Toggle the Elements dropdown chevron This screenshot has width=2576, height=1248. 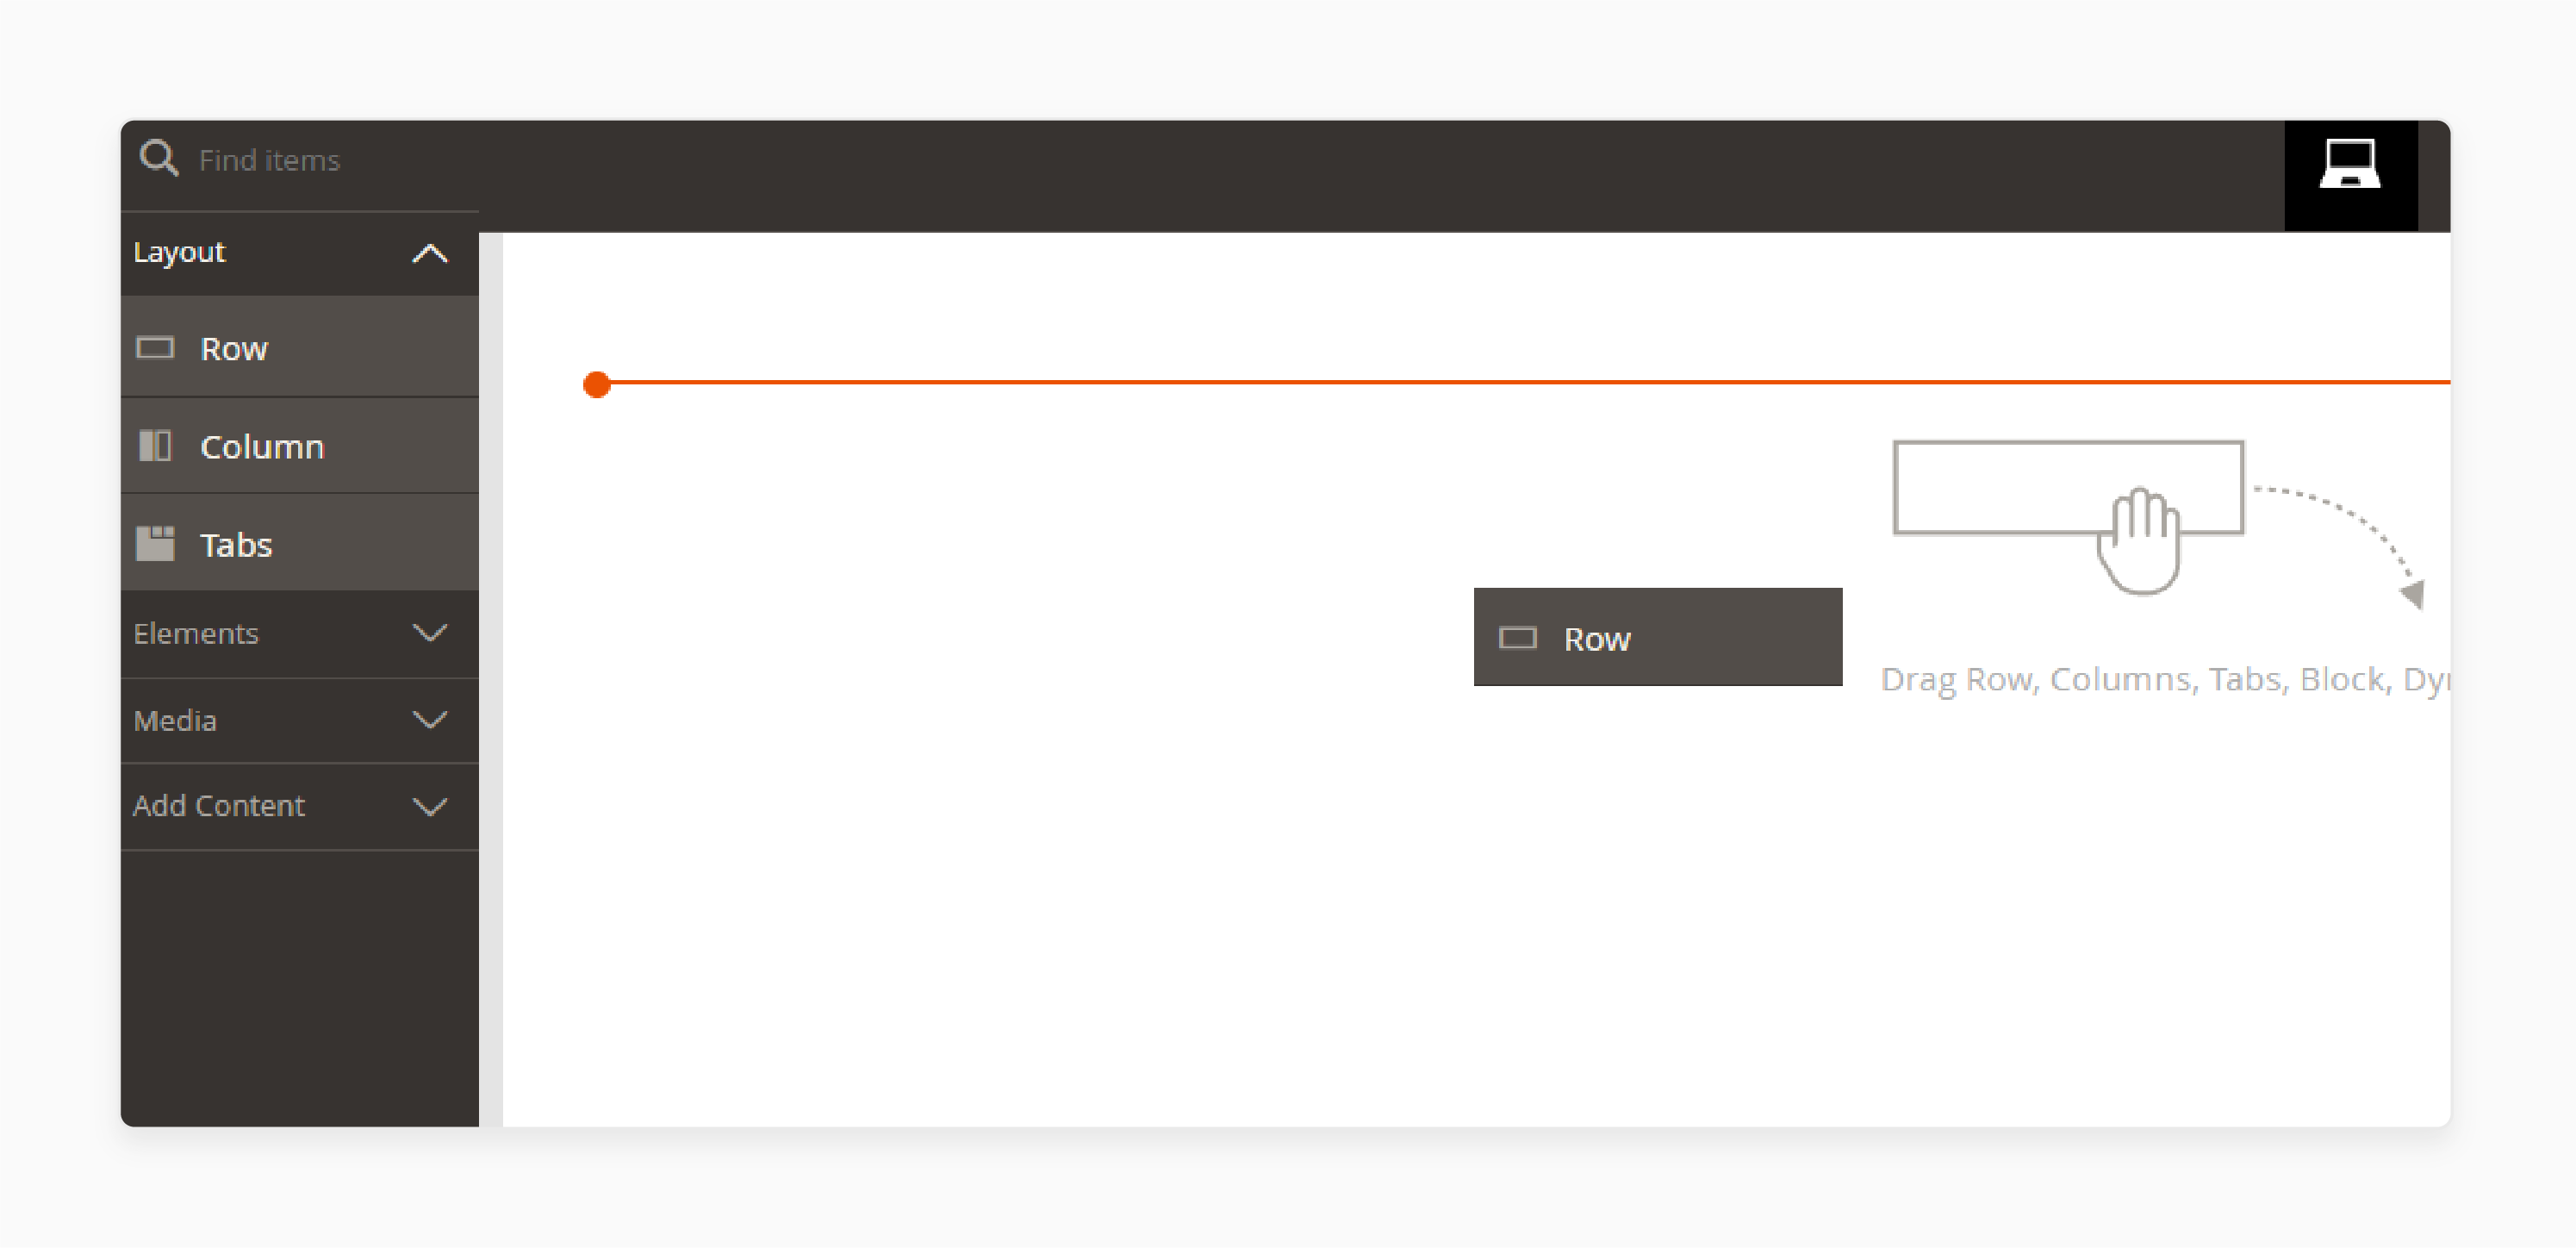click(429, 632)
